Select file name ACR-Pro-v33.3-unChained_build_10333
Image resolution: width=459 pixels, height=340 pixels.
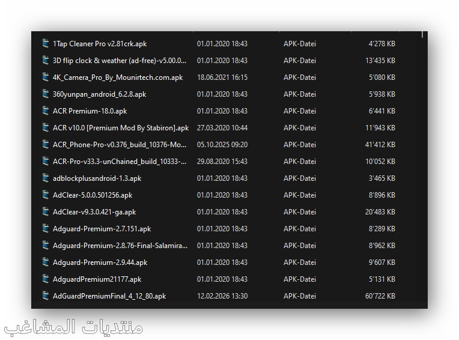(120, 162)
